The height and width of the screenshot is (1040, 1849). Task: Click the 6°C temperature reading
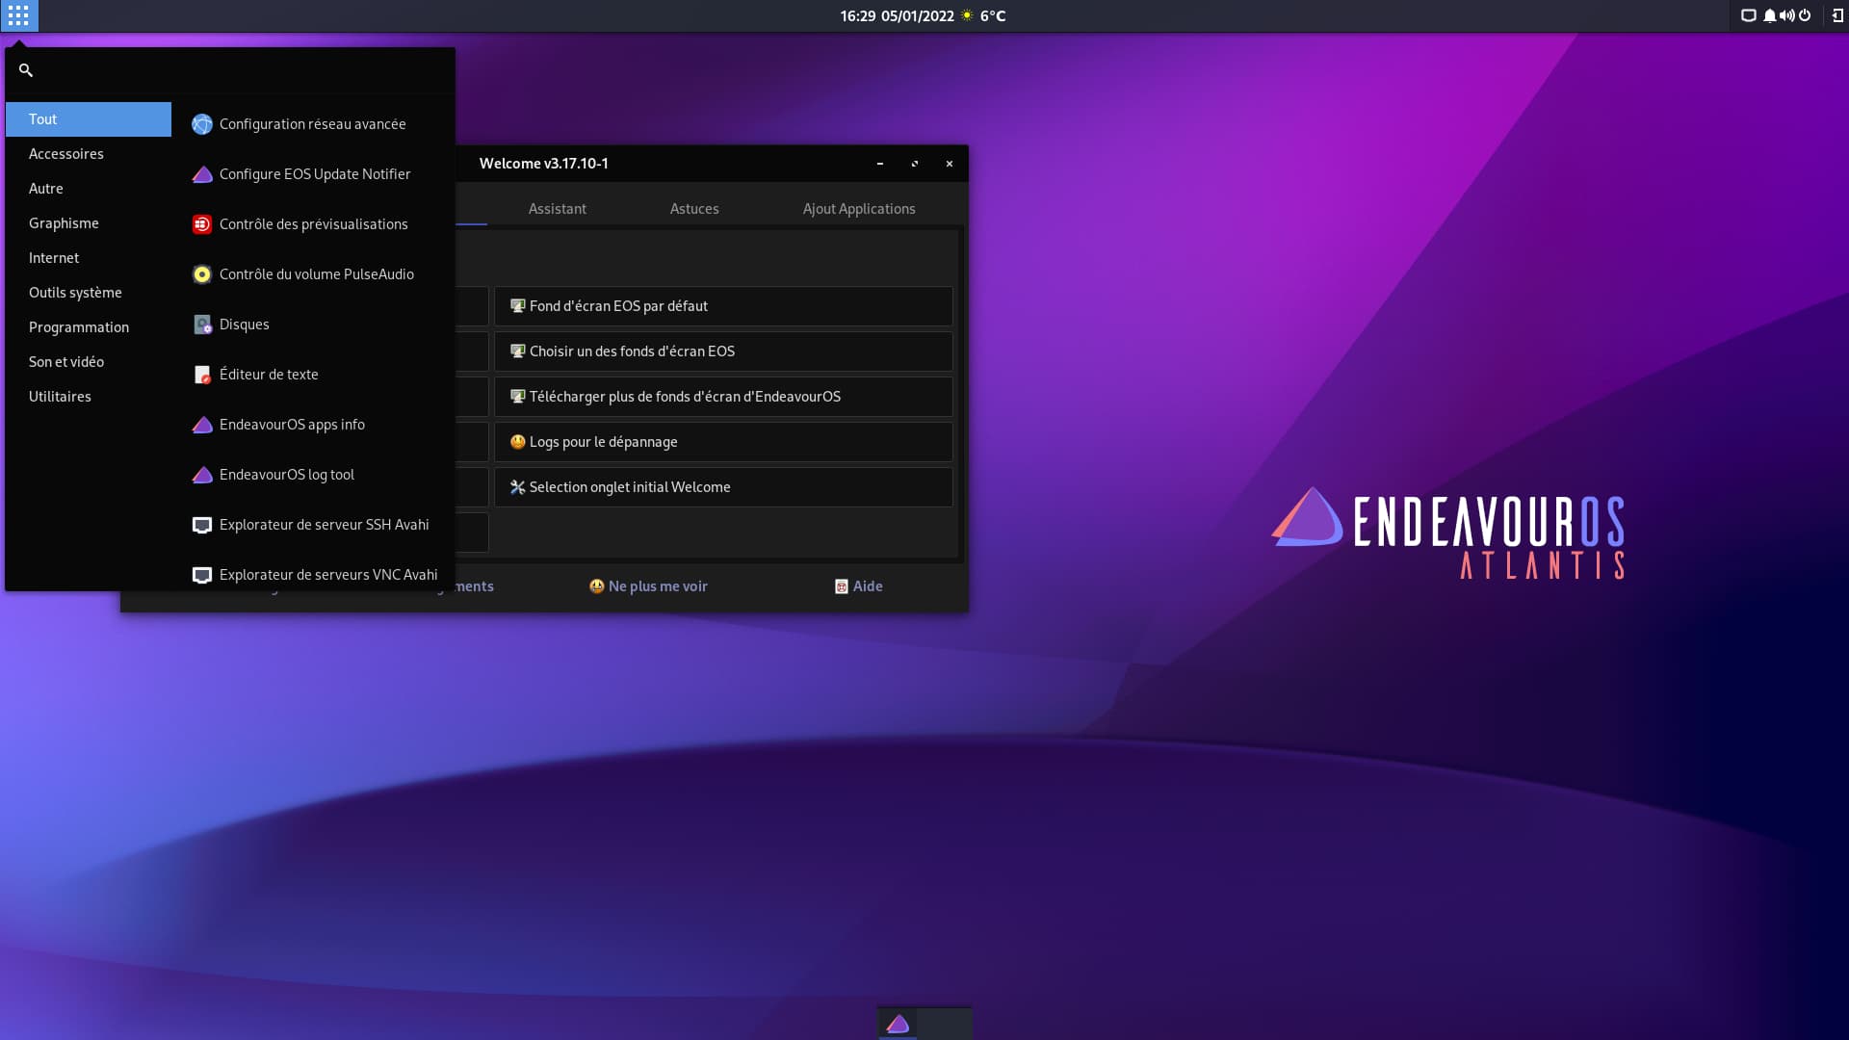993,15
